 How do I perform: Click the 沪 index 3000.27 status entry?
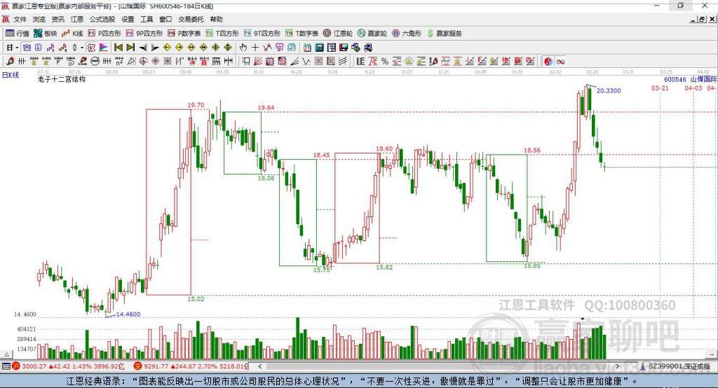point(68,366)
